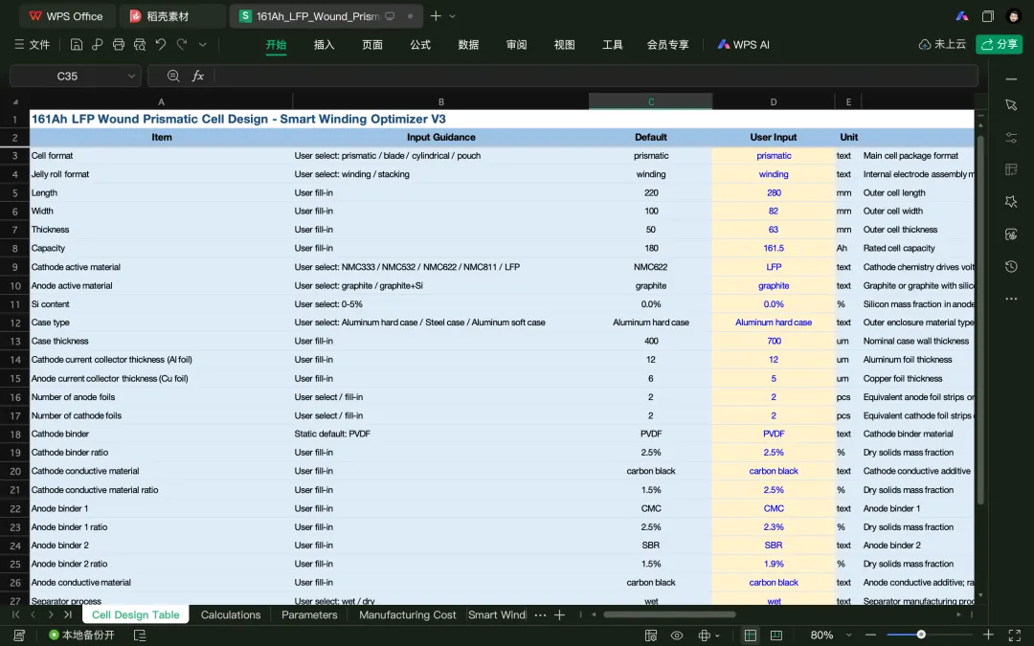Screen dimensions: 1034x646
Task: Toggle eye protection mode in status bar
Action: 677,635
